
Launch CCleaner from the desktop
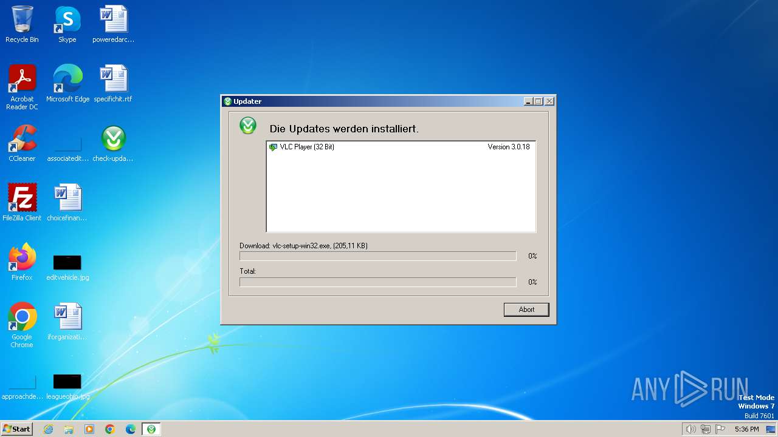[22, 143]
